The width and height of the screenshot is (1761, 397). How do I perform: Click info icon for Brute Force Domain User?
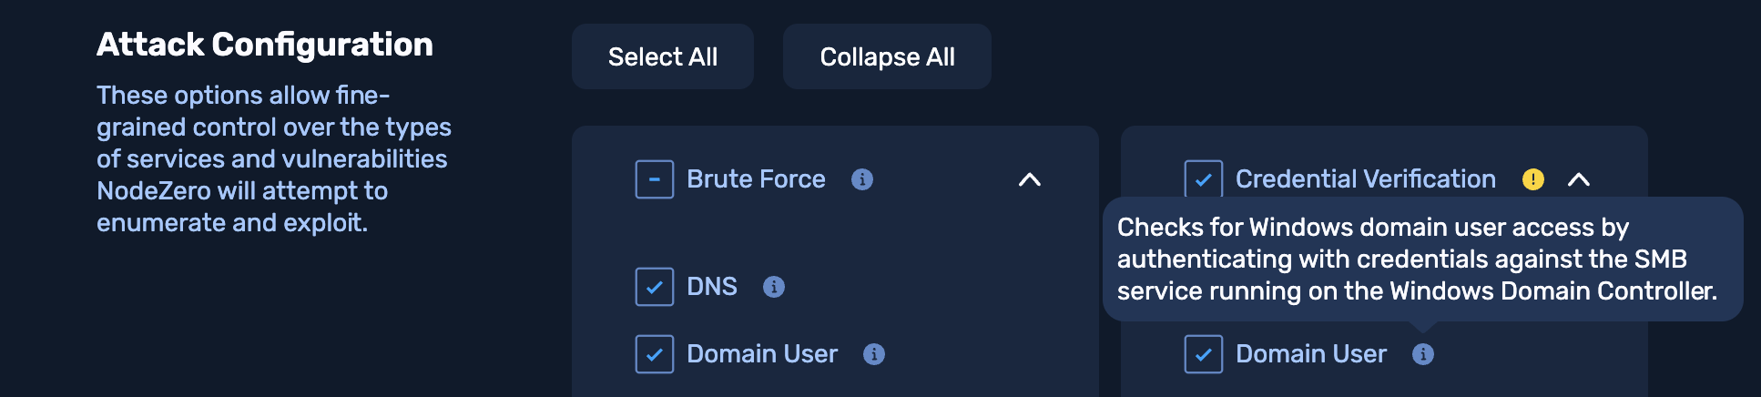[874, 354]
